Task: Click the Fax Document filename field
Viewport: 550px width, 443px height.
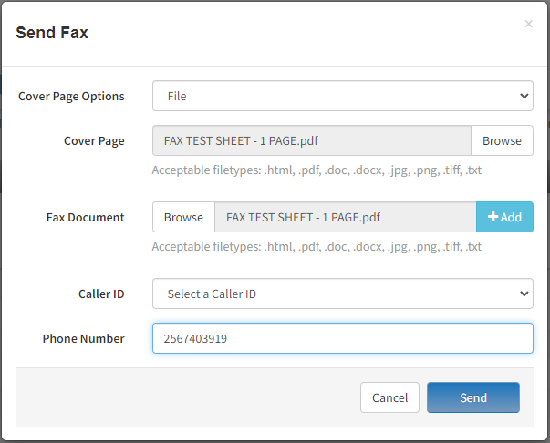Action: [x=346, y=217]
